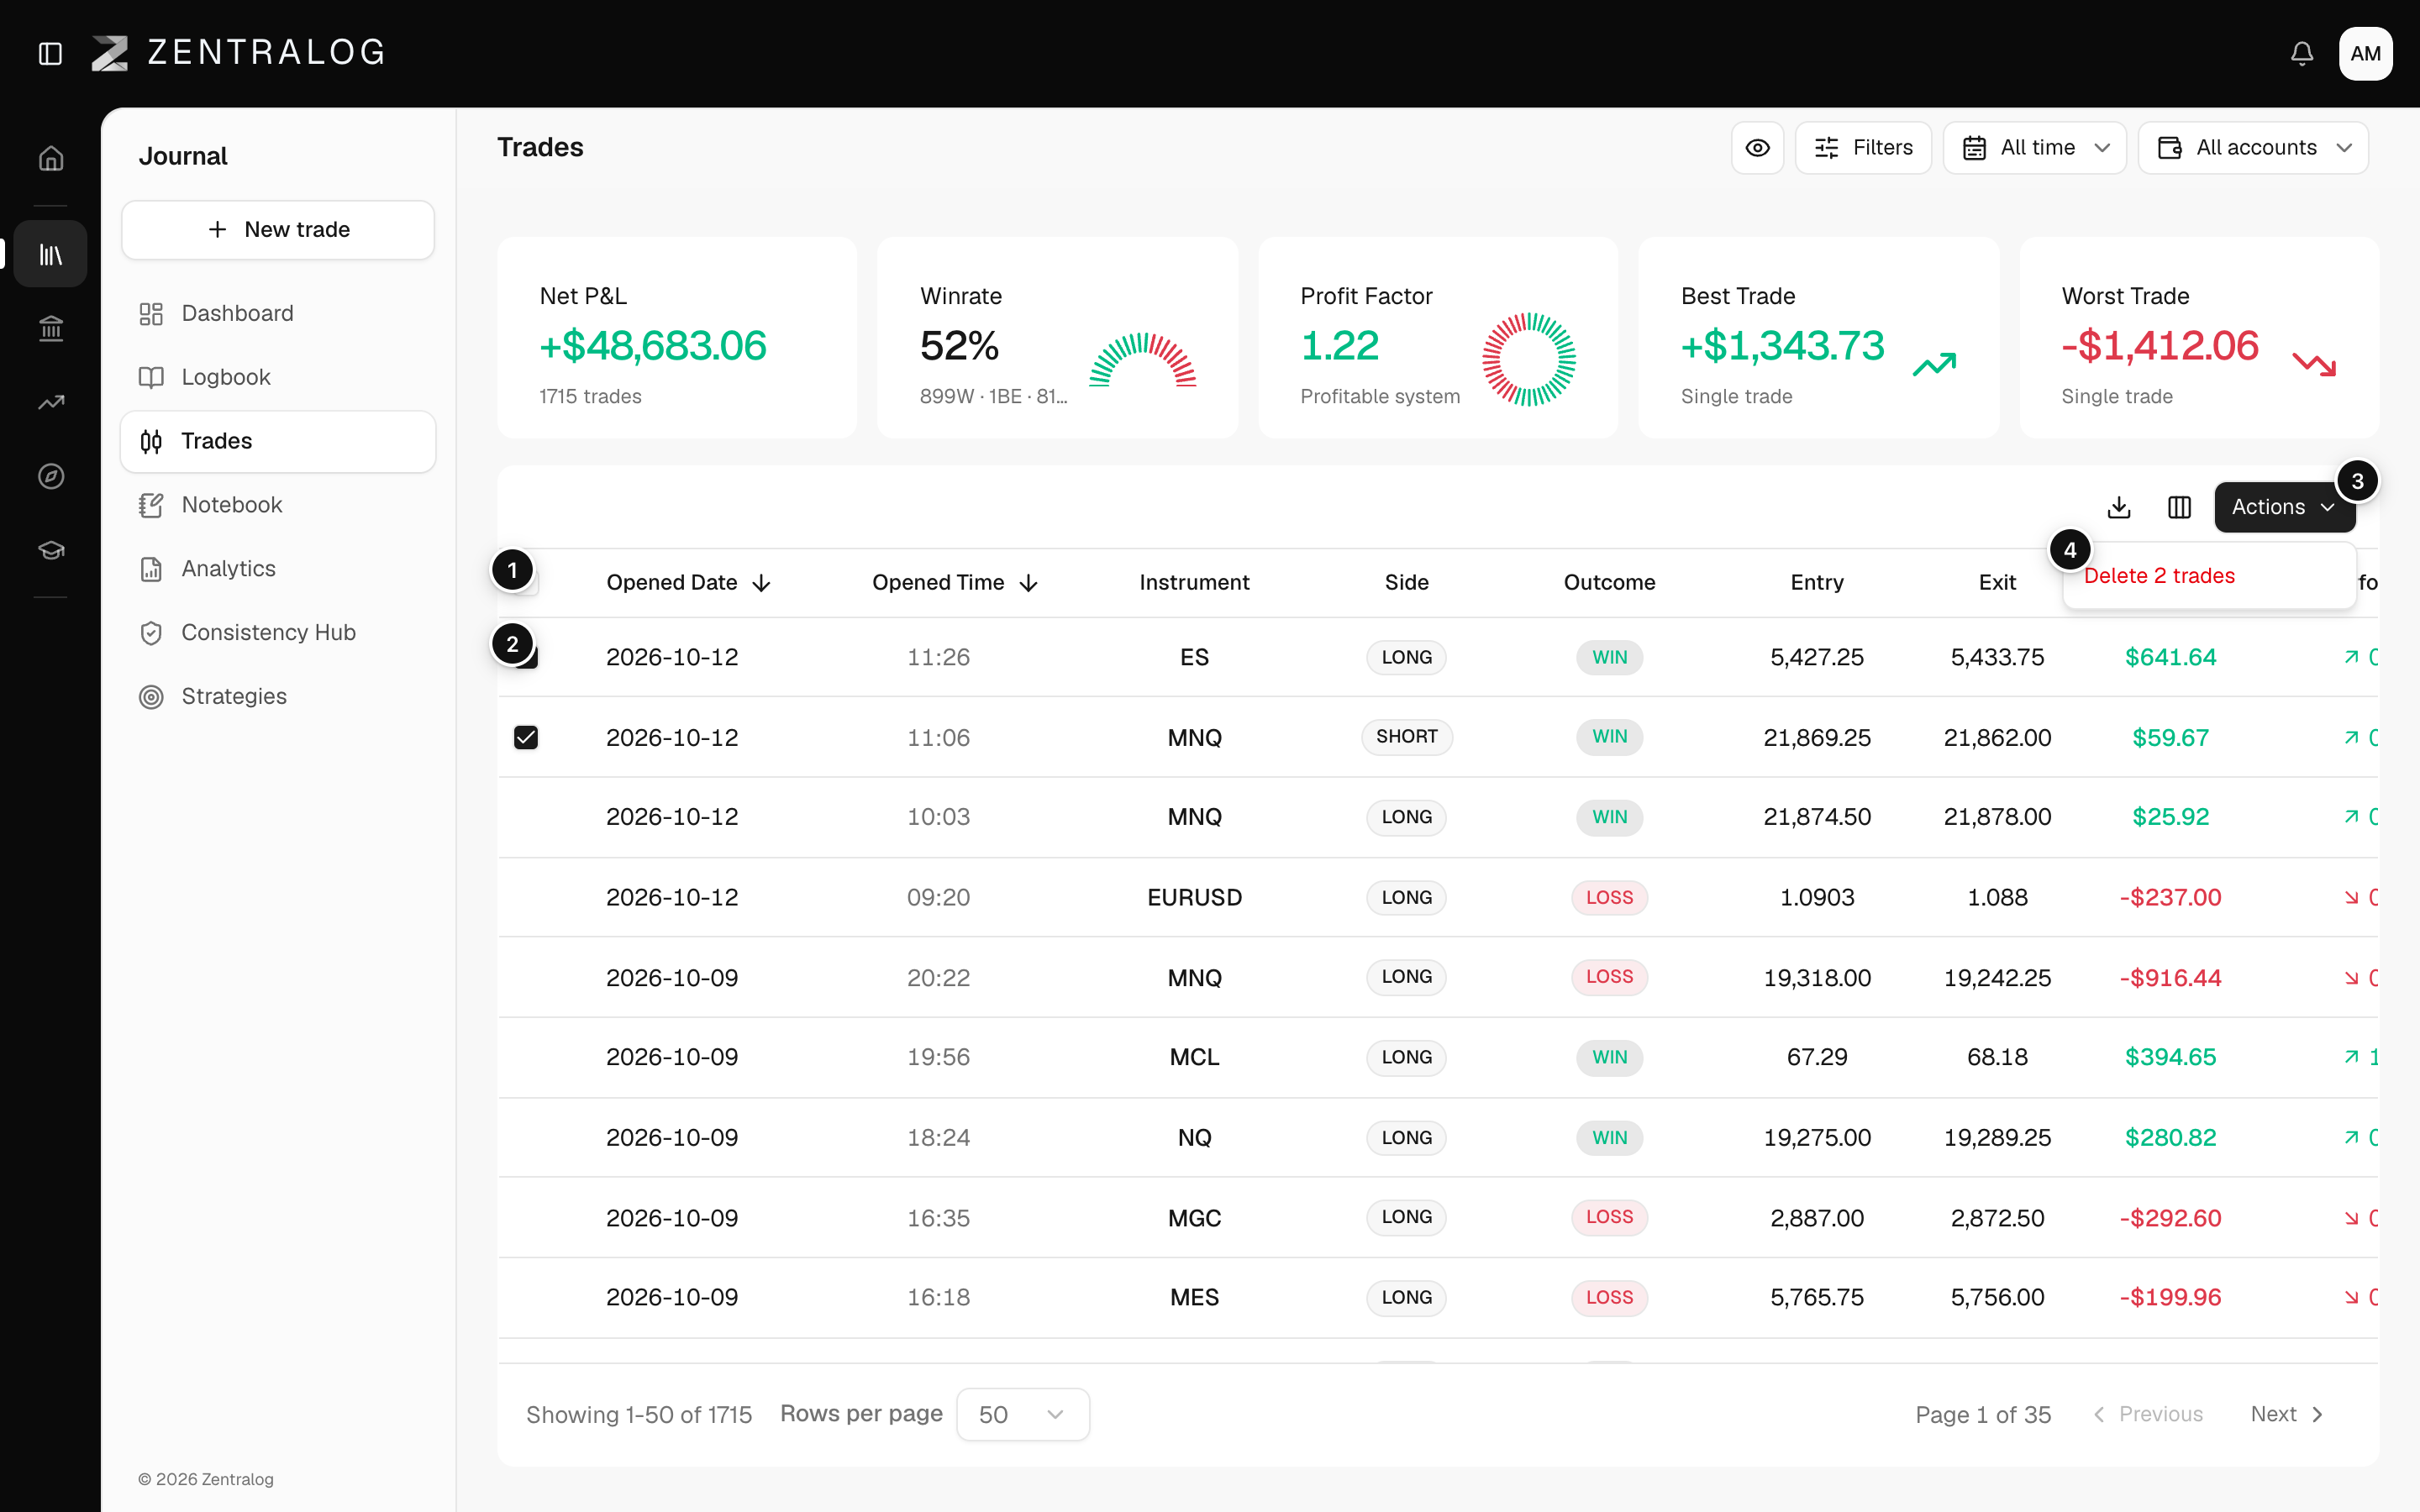Viewport: 2420px width, 1512px height.
Task: Open Logbook in Journal menu
Action: [278, 377]
